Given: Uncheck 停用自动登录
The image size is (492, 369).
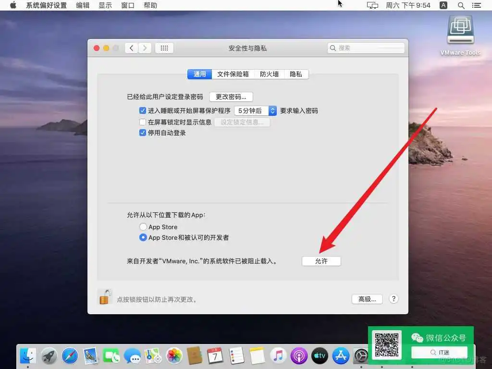Looking at the screenshot, I should [143, 133].
